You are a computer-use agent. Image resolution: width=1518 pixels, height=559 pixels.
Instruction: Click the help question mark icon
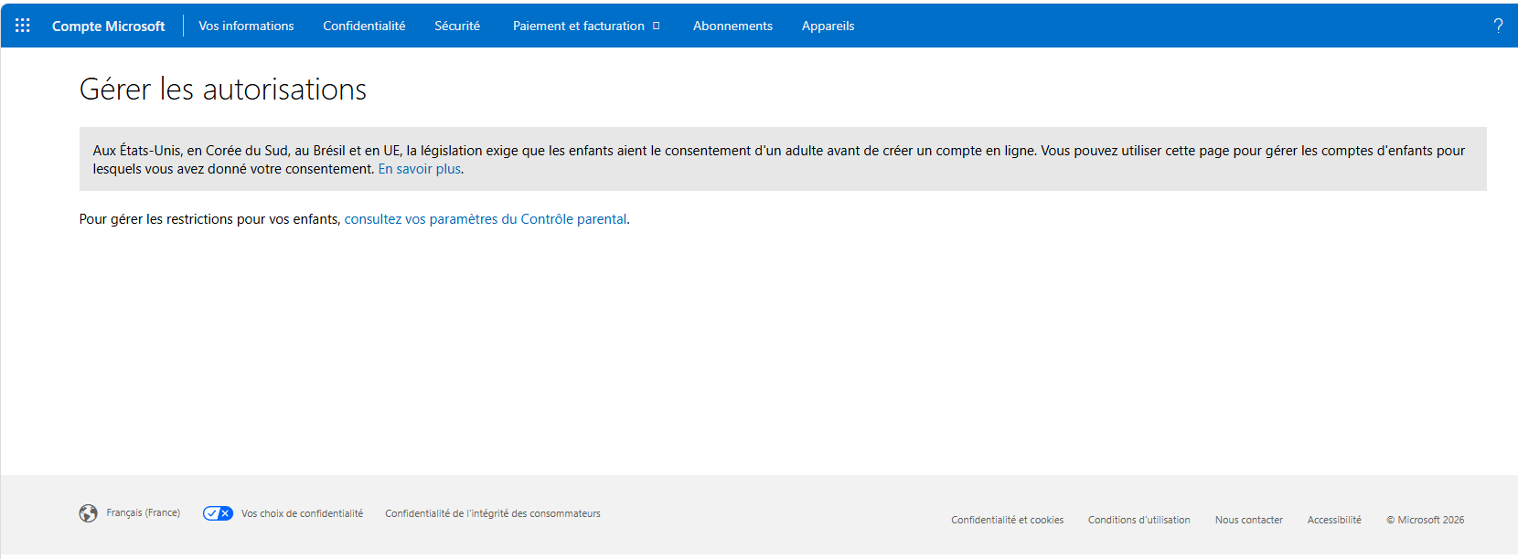1498,26
